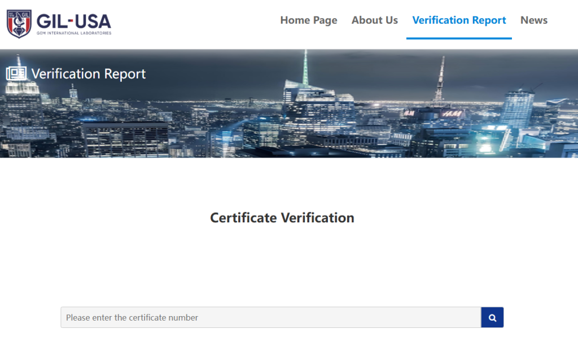578x359 pixels.
Task: Click the blue underline below Verification Report
Action: [459, 38]
